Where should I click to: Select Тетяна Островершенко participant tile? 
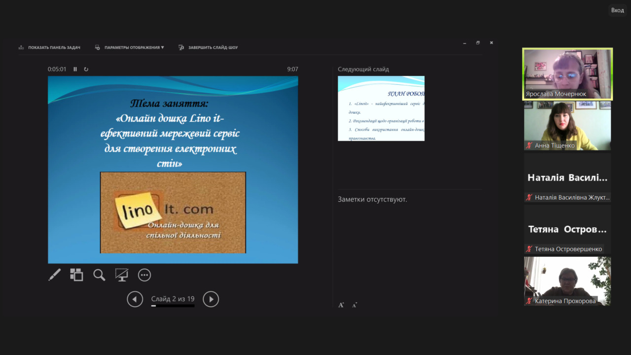567,229
